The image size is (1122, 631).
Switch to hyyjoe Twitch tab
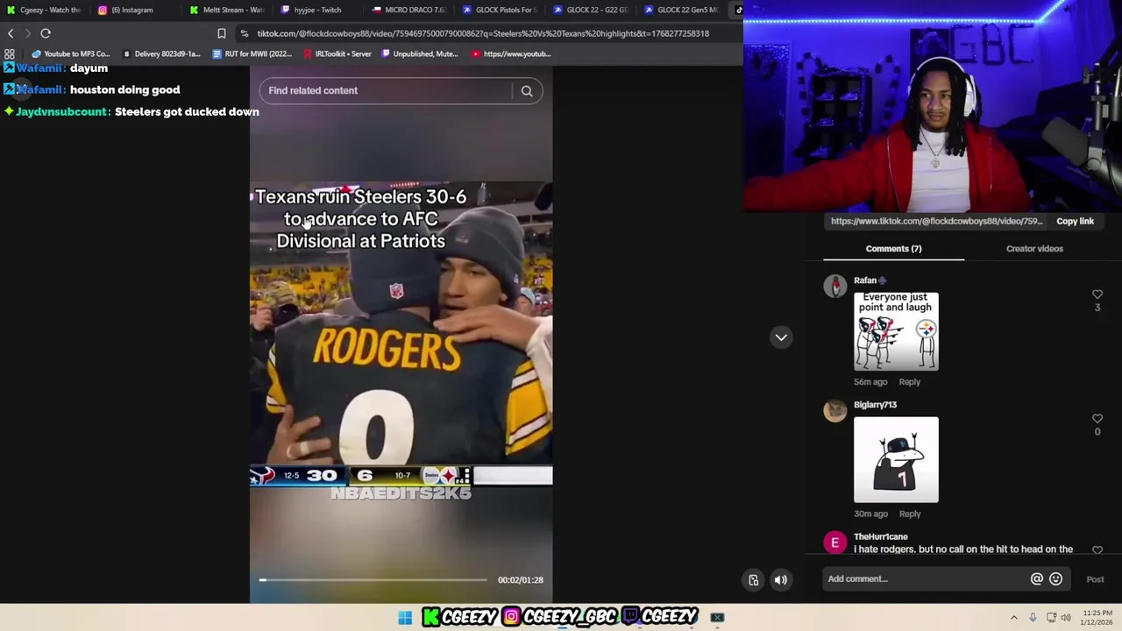pyautogui.click(x=316, y=10)
